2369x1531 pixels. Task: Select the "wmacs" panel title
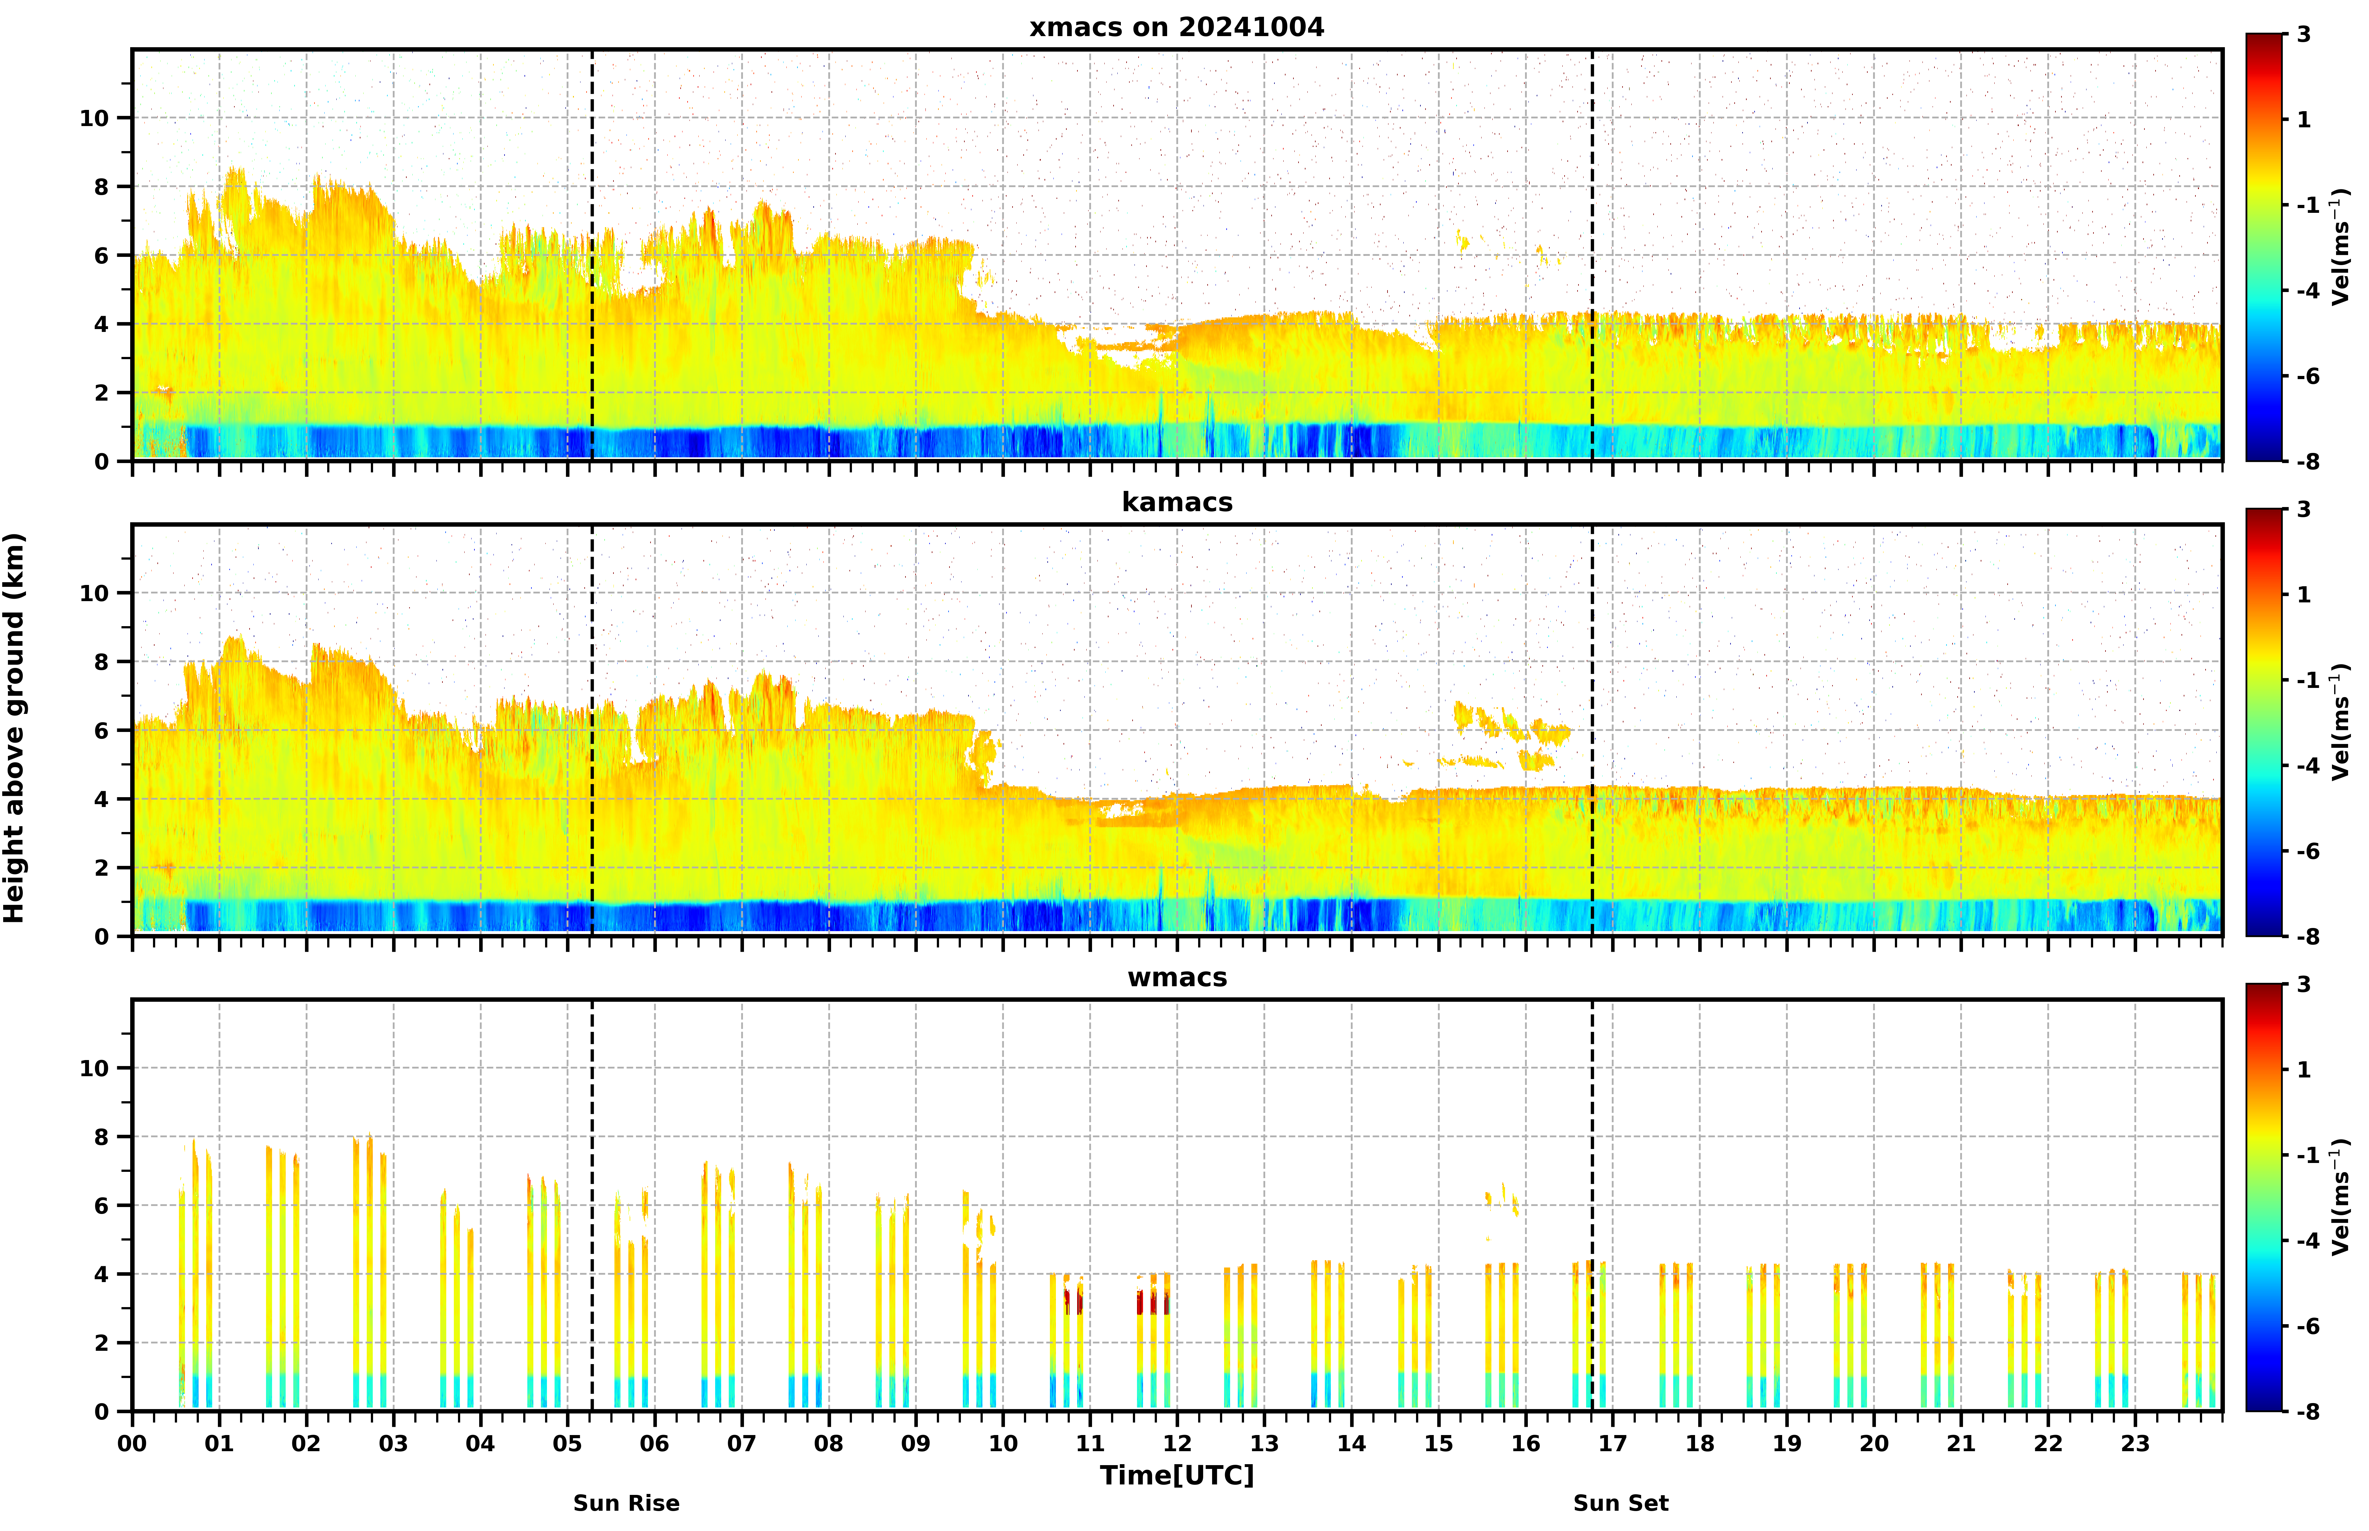click(1177, 977)
